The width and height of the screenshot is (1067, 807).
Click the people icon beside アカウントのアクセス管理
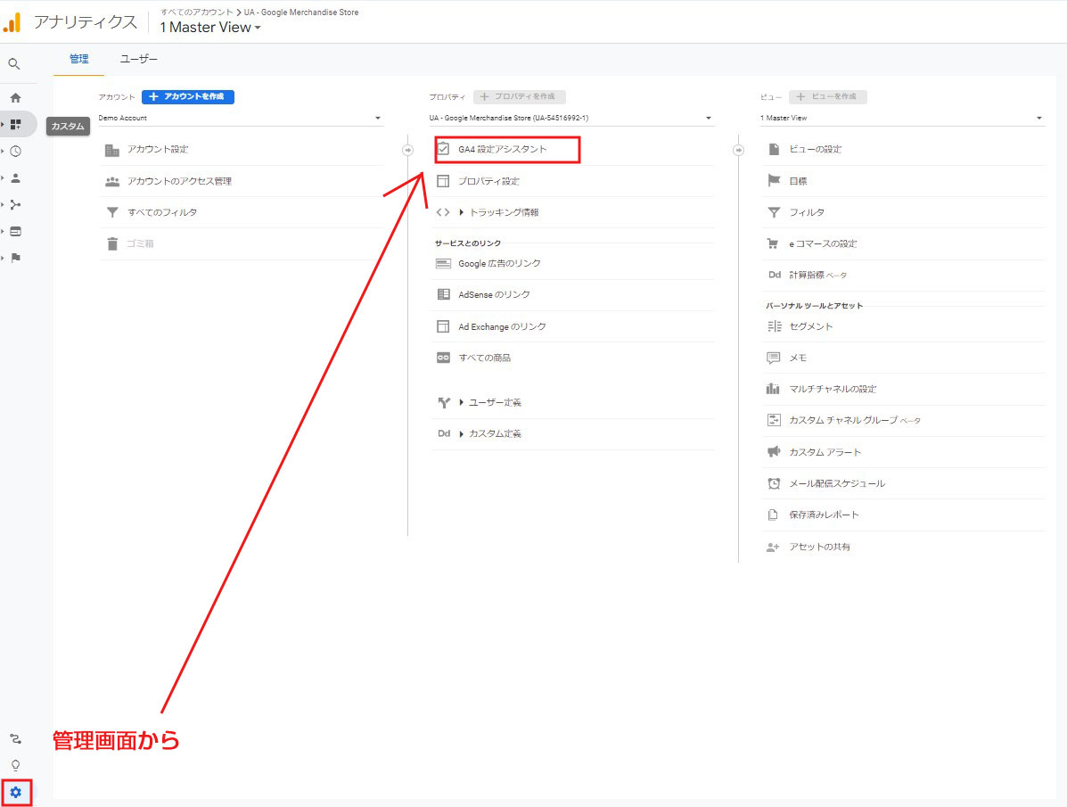click(112, 181)
